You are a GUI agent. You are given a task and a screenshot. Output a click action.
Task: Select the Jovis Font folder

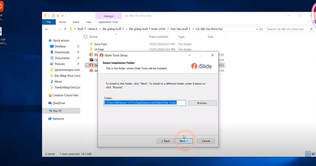pyautogui.click(x=101, y=44)
